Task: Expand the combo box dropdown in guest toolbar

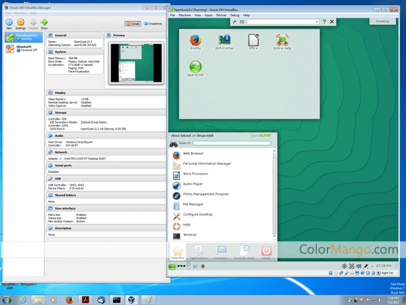Action: point(317,21)
